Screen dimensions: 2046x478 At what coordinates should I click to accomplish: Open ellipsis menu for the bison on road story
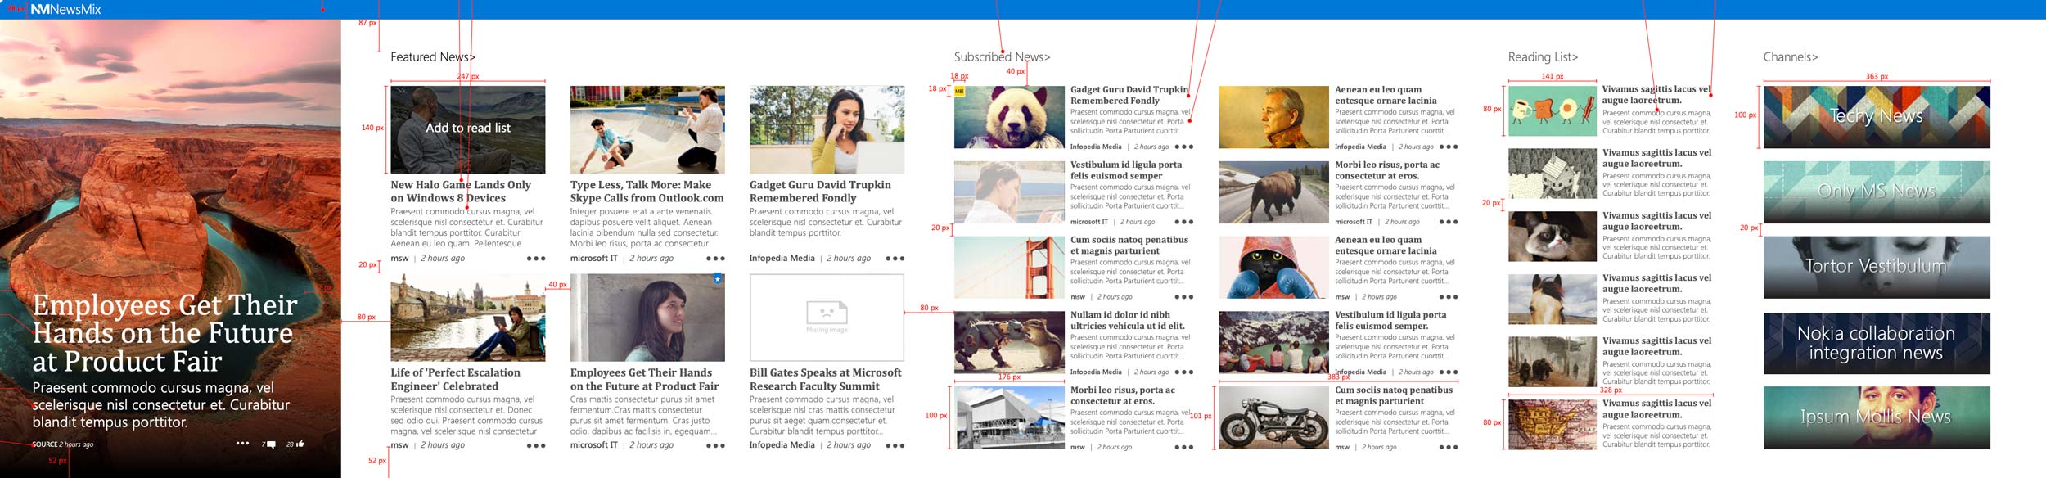click(1449, 222)
